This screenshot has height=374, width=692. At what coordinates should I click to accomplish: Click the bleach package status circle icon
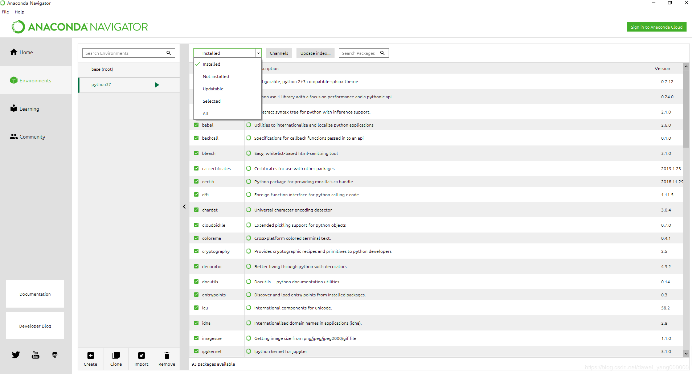pos(249,153)
